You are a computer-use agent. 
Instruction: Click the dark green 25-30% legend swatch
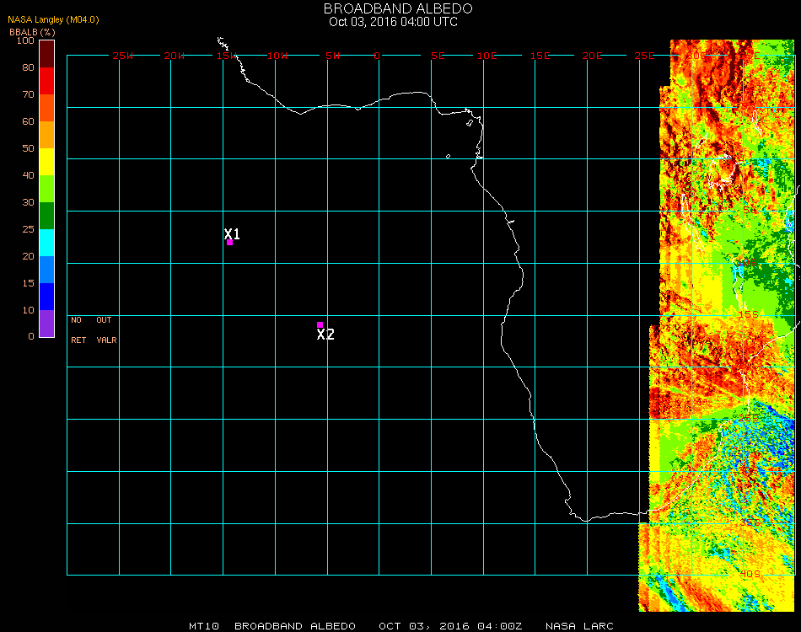tap(46, 216)
